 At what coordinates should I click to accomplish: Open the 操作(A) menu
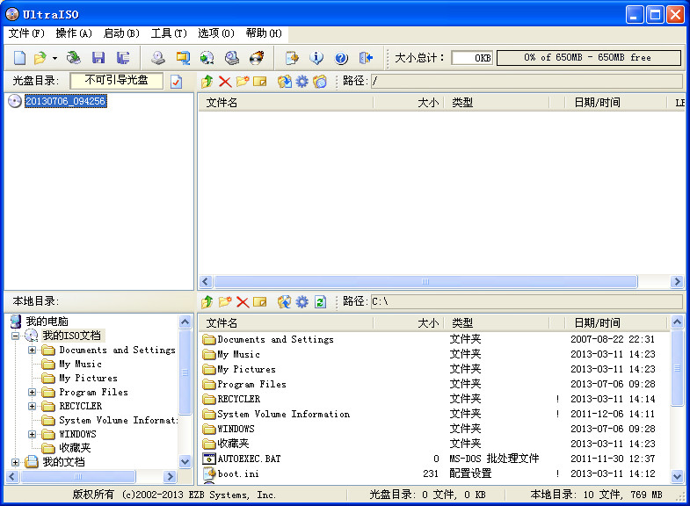pos(74,33)
